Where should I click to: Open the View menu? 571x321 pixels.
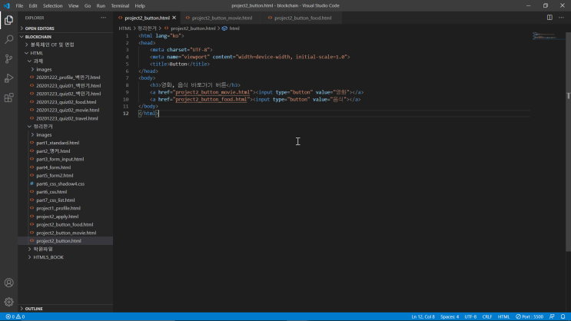pyautogui.click(x=73, y=6)
